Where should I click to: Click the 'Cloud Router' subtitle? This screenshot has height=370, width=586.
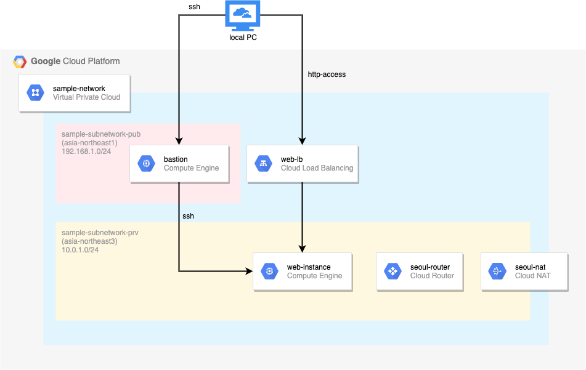432,276
